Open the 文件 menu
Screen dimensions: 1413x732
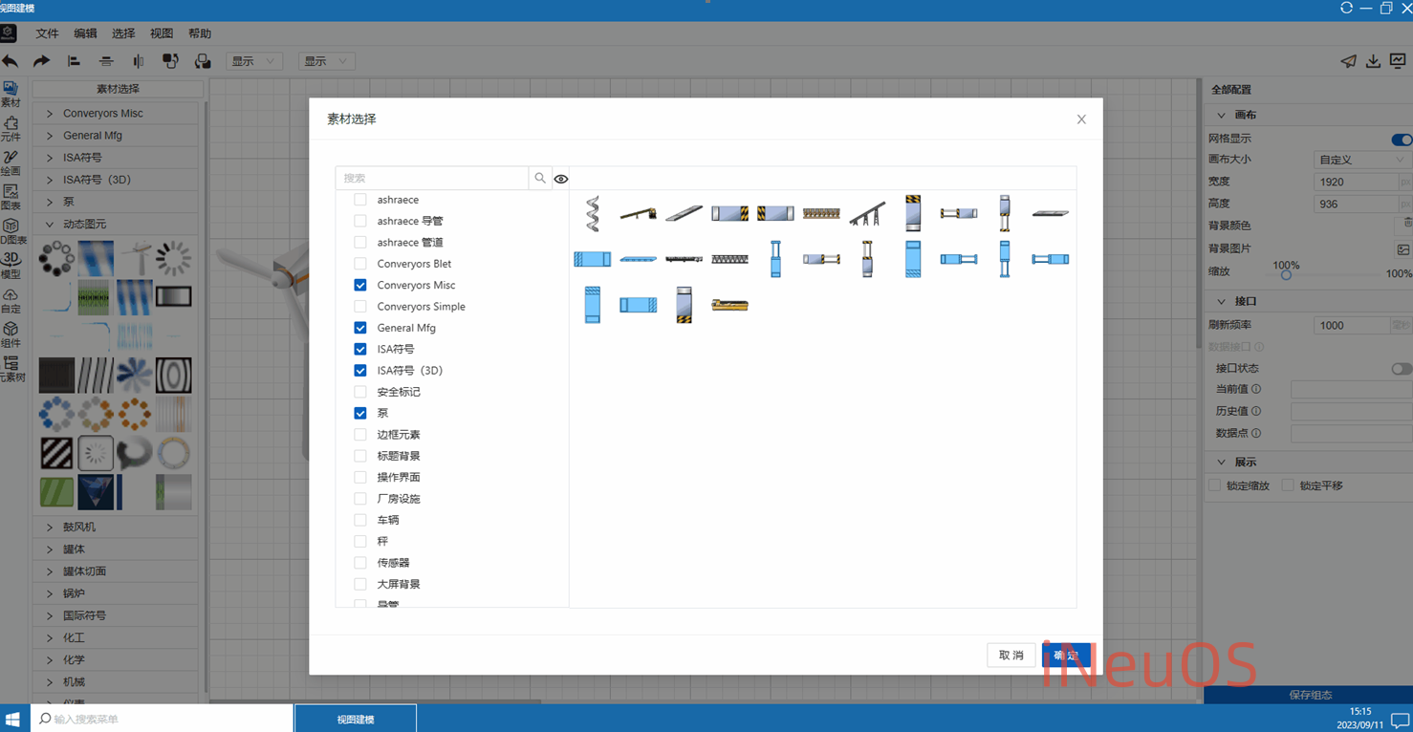47,33
